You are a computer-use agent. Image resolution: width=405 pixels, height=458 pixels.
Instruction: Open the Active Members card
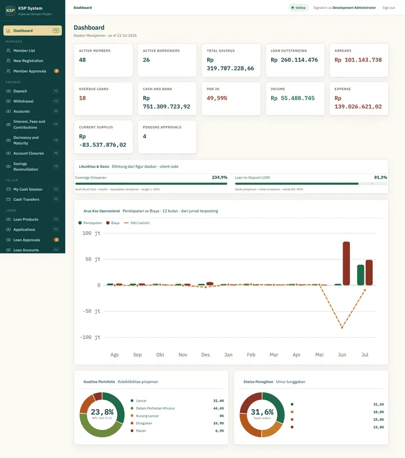click(103, 60)
